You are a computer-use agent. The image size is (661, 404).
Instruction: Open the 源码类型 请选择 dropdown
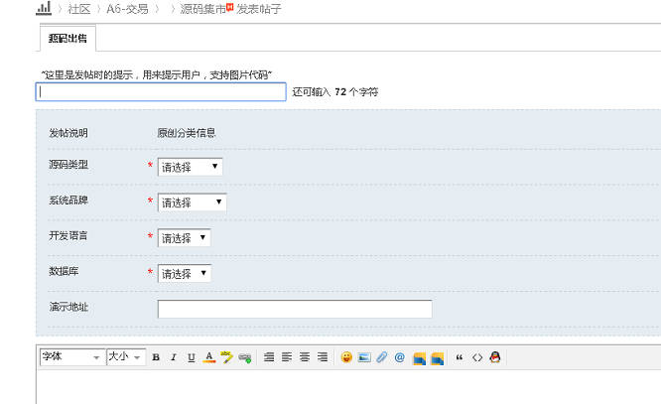(x=191, y=167)
